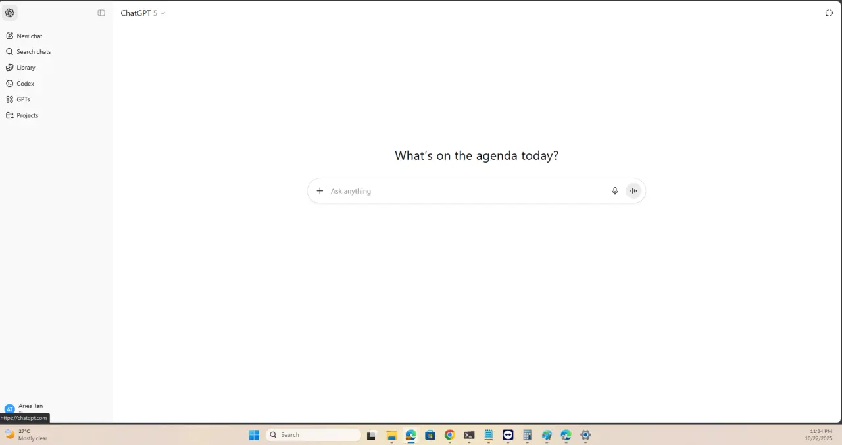Open the Aries Tan profile menu
The image size is (842, 445).
tap(30, 408)
